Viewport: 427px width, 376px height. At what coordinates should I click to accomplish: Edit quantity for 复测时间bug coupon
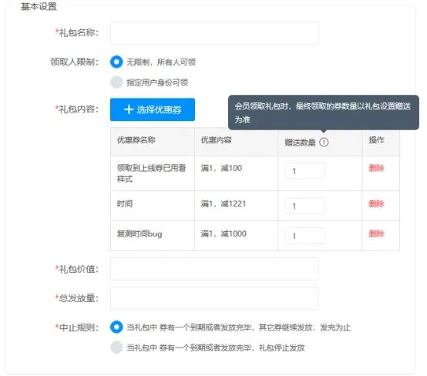point(304,236)
